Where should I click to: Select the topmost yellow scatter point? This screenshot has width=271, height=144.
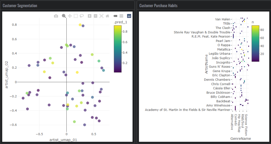click(80, 25)
